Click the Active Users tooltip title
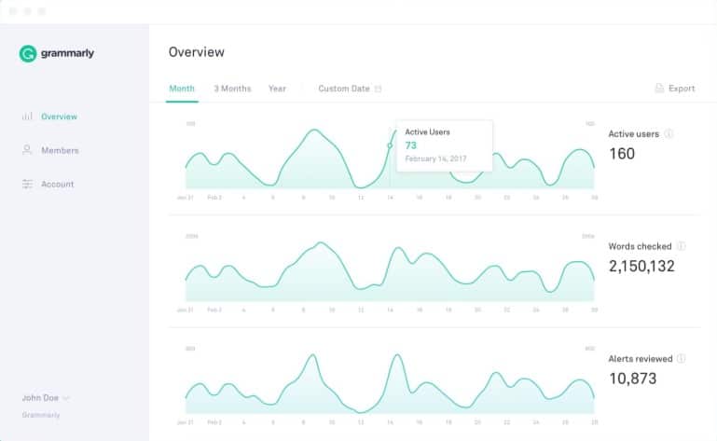The image size is (717, 441). [428, 131]
